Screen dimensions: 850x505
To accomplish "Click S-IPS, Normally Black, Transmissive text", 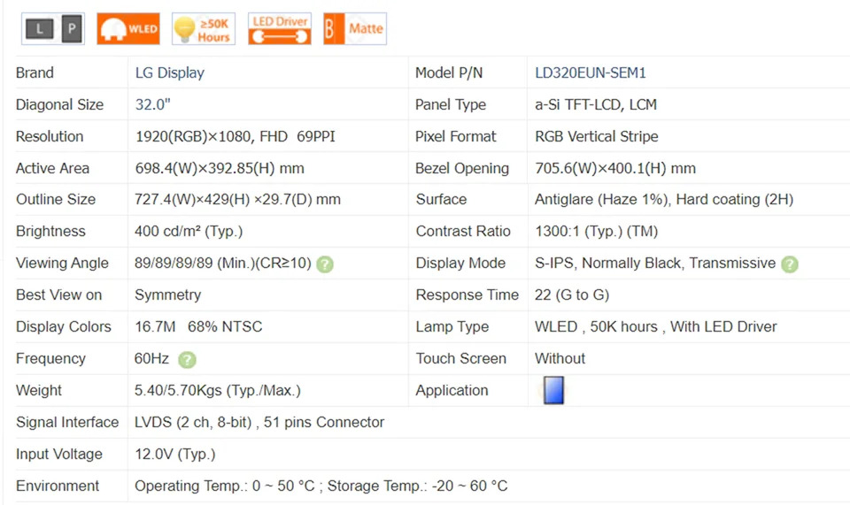I will [655, 263].
